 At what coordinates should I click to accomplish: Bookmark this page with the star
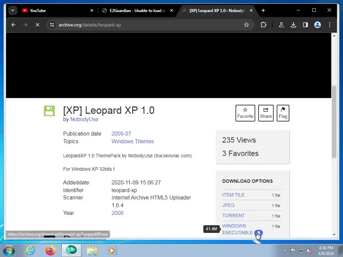247,25
